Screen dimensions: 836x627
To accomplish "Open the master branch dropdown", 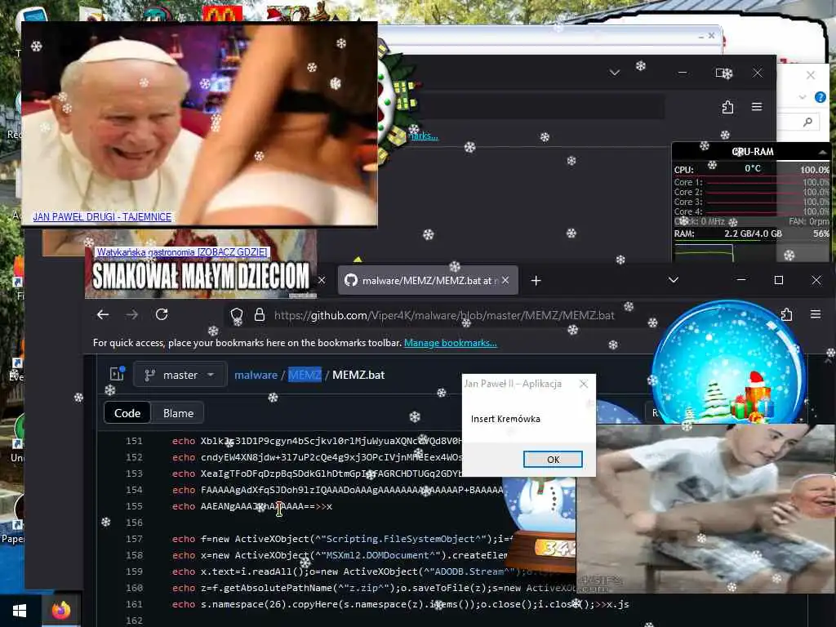I will [x=180, y=375].
